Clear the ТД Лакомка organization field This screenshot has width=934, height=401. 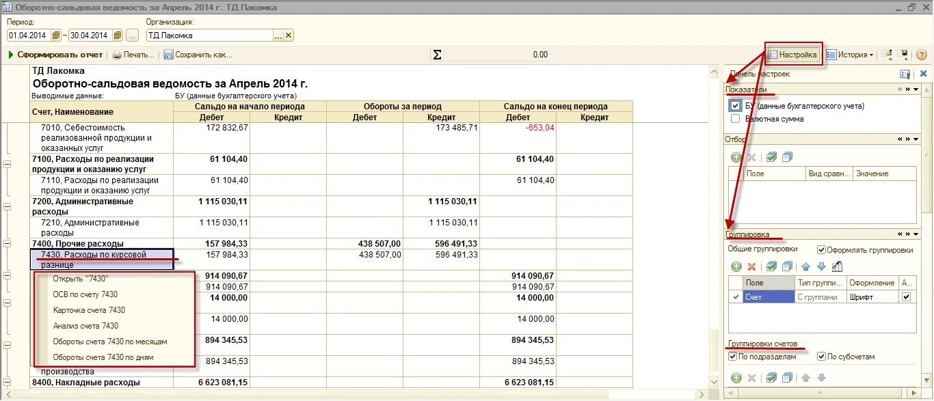tap(289, 36)
